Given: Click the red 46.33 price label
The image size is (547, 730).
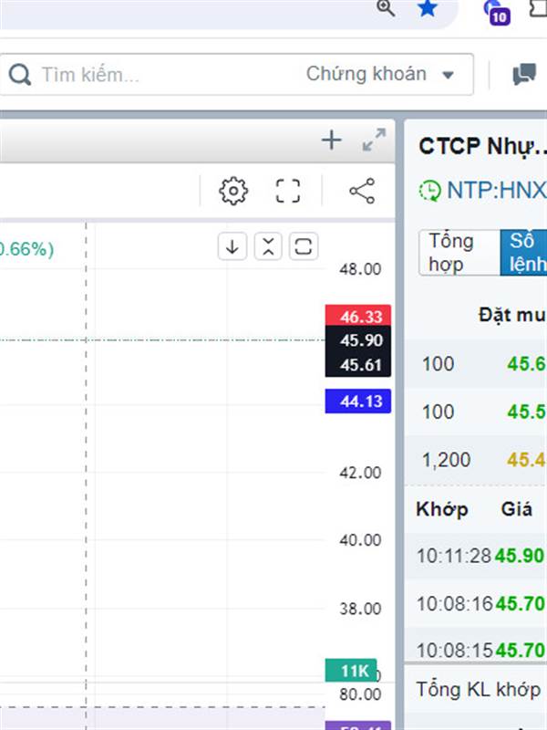Looking at the screenshot, I should tap(358, 316).
